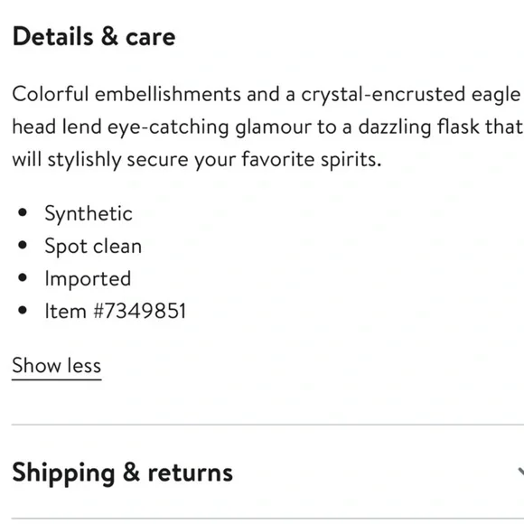Click the word 'eye-catching' in the description
Screen dimensions: 524x524
(x=168, y=127)
